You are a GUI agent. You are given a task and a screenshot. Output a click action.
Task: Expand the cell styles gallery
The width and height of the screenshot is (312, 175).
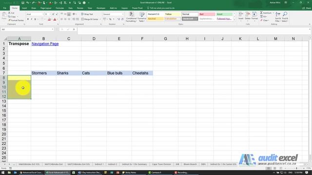tap(234, 20)
